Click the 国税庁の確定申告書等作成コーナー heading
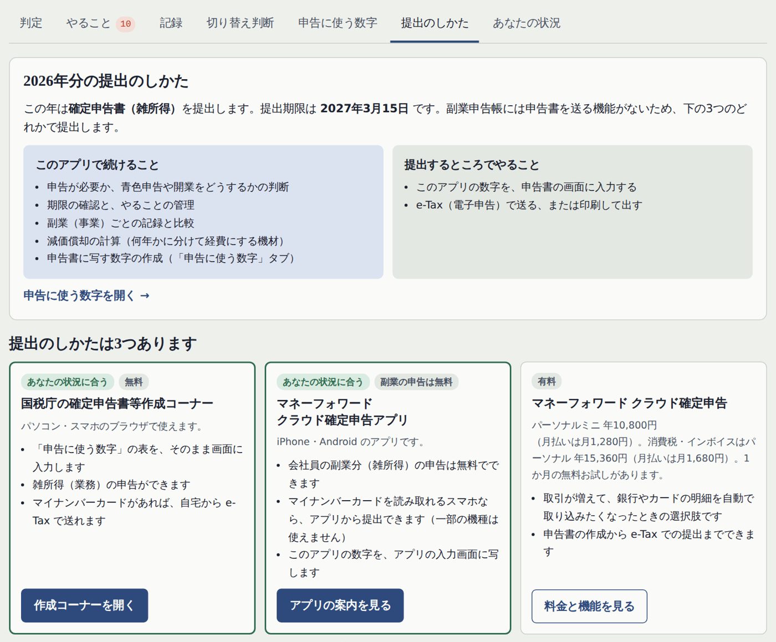776x642 pixels. (117, 404)
